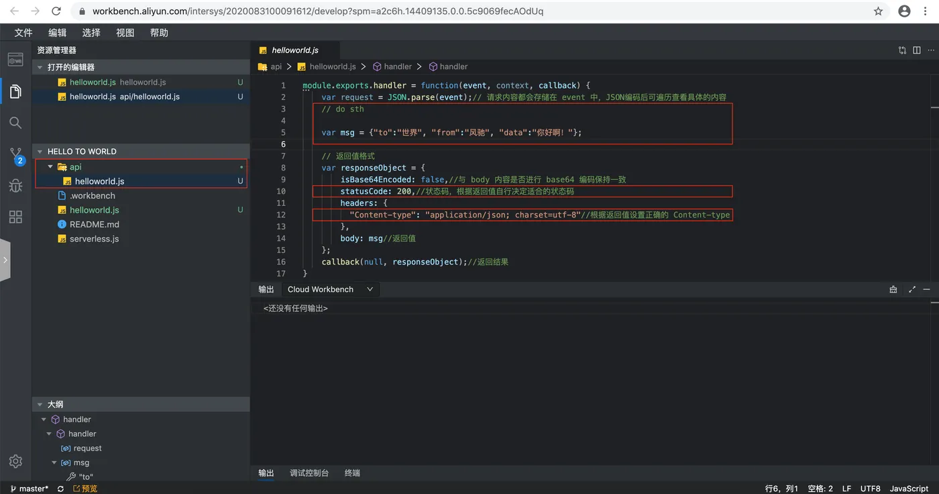Screen dimensions: 939x494
Task: Minimize the output panel with dash icon
Action: click(927, 289)
